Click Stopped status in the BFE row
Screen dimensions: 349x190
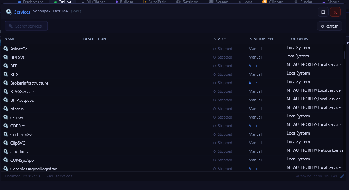(x=223, y=66)
